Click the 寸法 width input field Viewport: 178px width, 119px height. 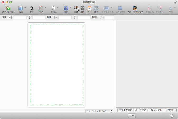tap(20, 17)
